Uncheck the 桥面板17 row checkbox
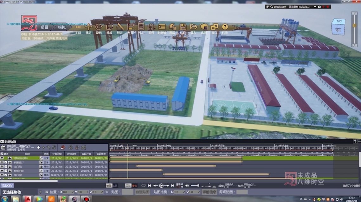361x202 pixels. click(x=6, y=162)
